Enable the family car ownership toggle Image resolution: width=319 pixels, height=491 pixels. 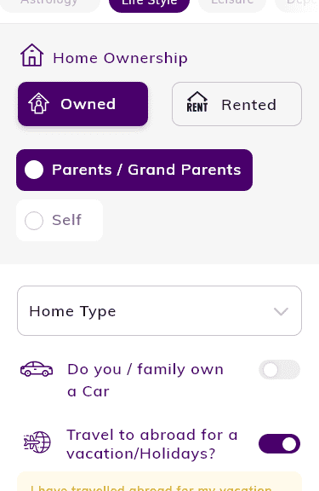(x=279, y=369)
